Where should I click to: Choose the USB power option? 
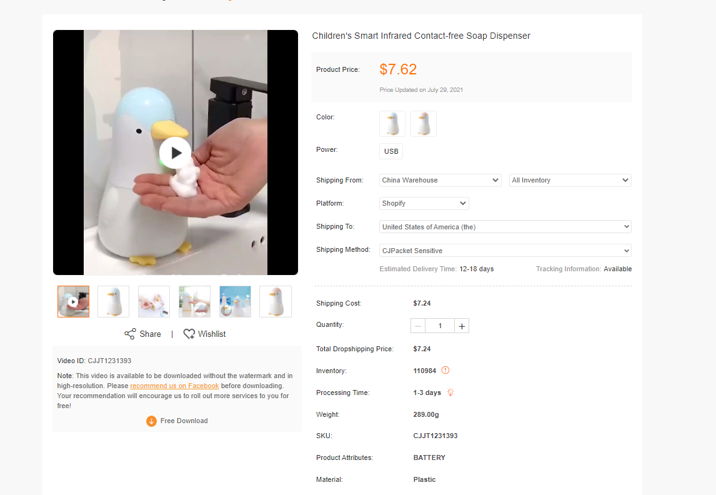pyautogui.click(x=391, y=151)
